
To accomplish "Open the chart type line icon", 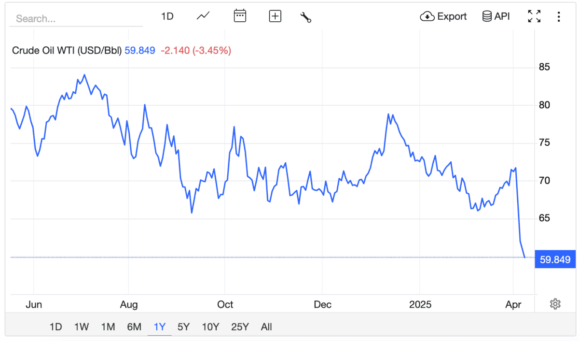I will (x=203, y=16).
